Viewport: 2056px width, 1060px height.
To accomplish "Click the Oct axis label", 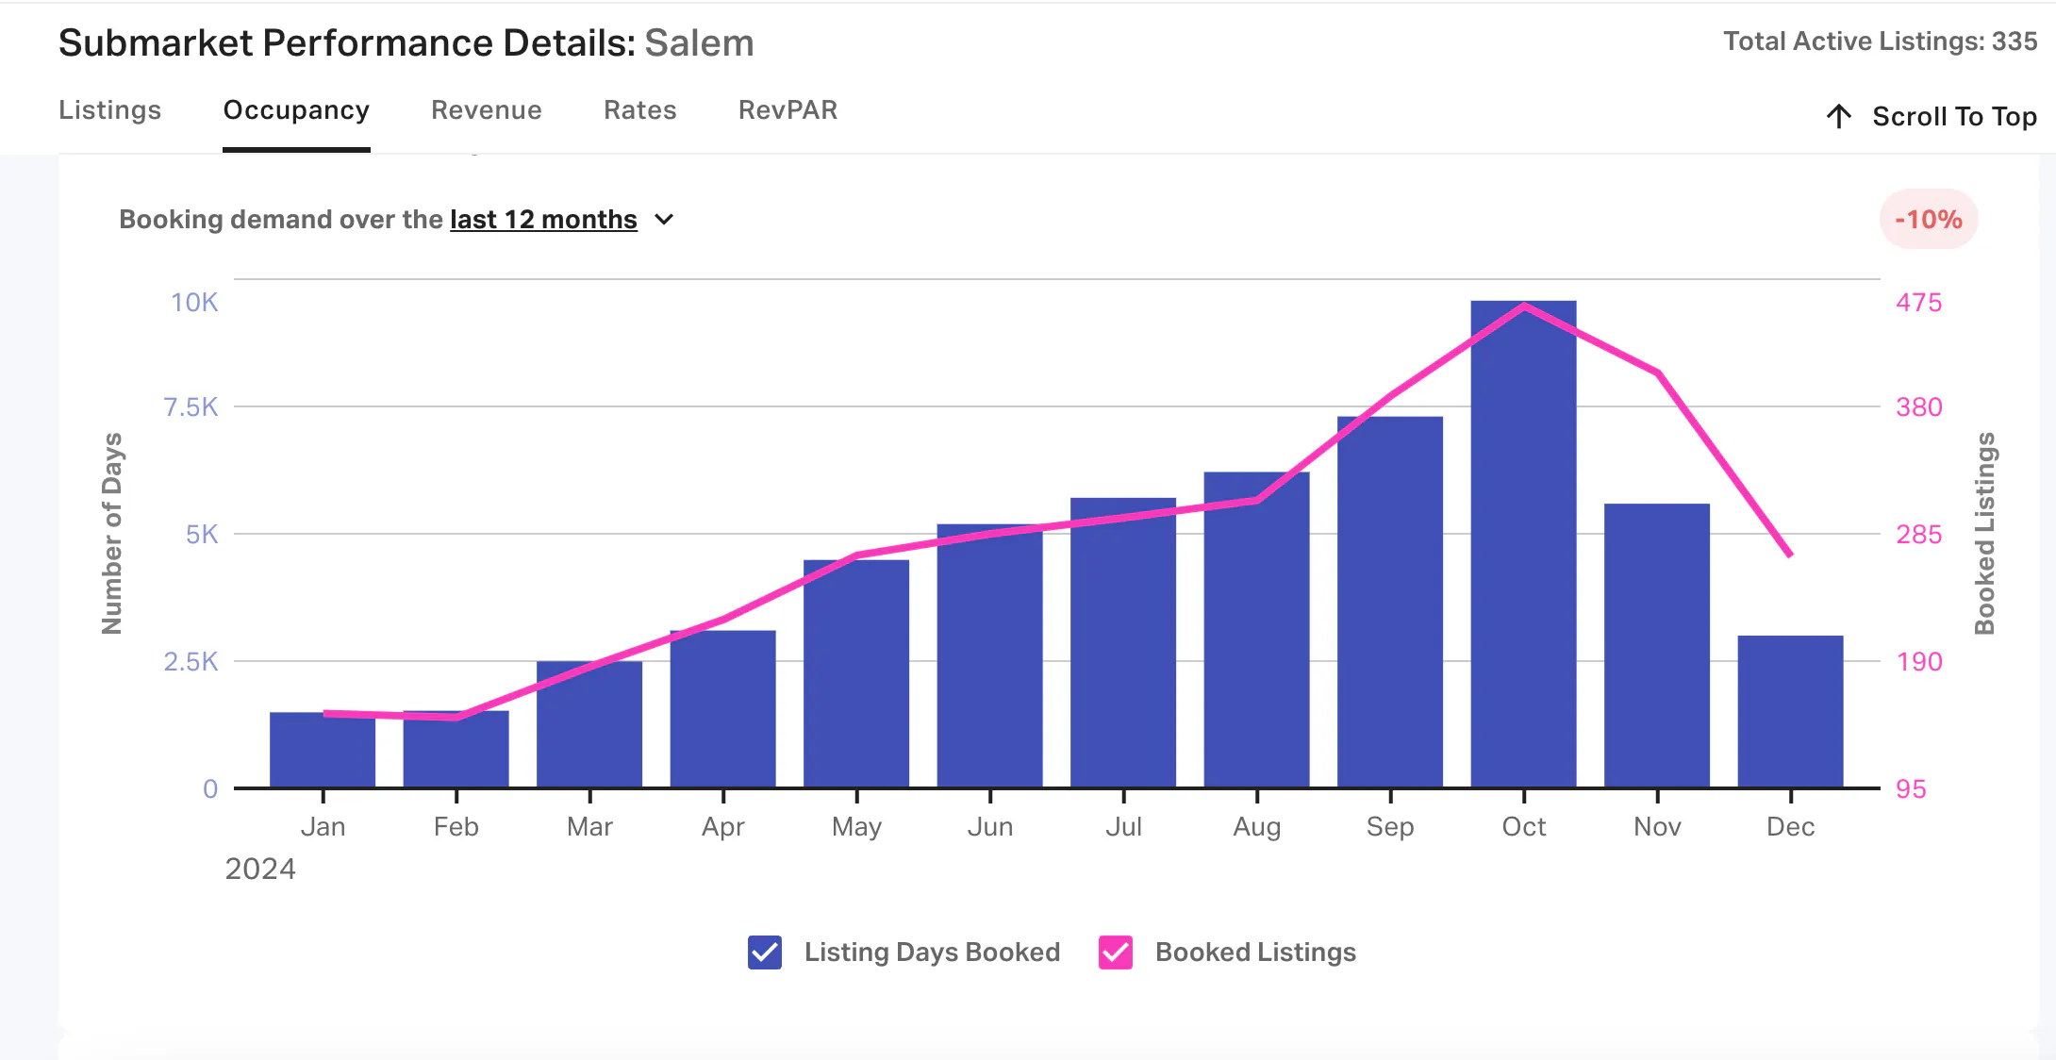I will pos(1523,827).
